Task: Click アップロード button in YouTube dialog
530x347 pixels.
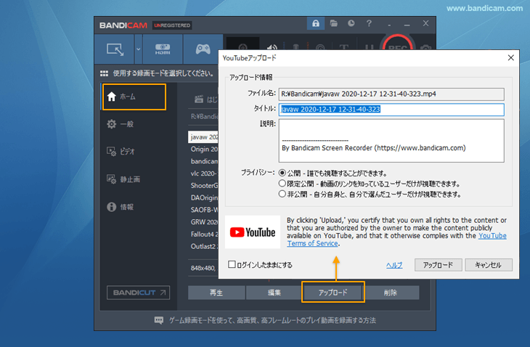Action: [438, 265]
